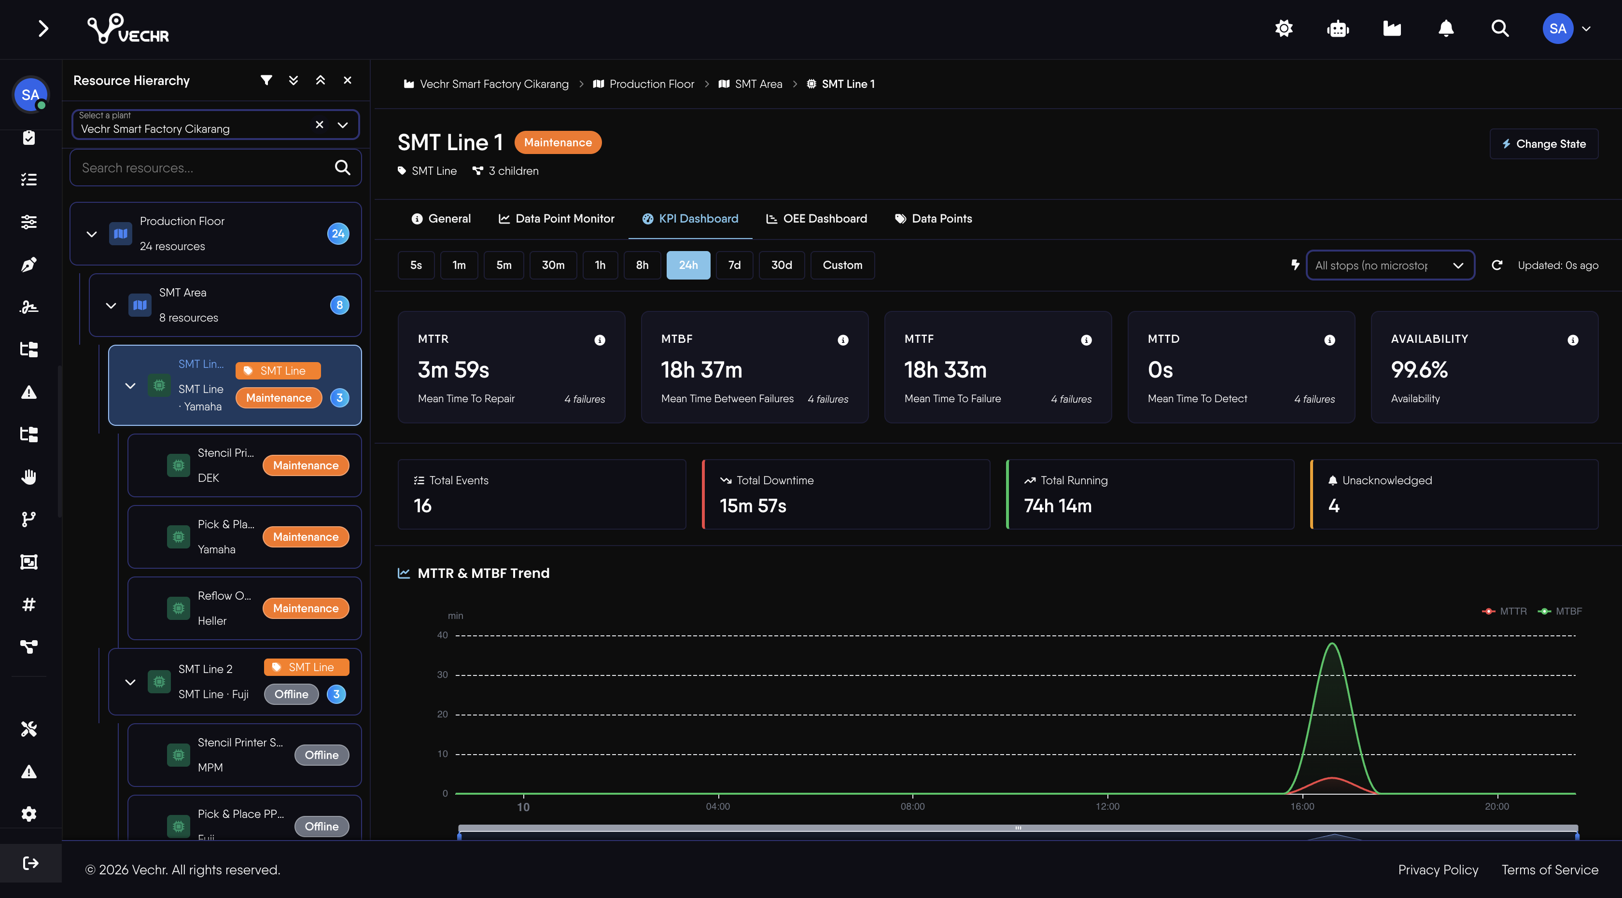
Task: Go to SMT Area in the breadcrumb
Action: coord(750,84)
